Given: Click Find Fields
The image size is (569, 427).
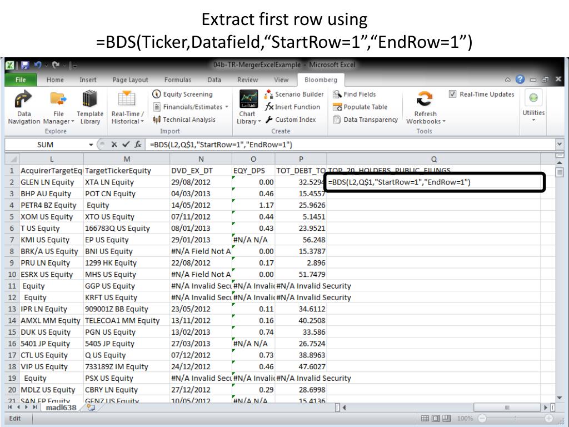Looking at the screenshot, I should [355, 95].
